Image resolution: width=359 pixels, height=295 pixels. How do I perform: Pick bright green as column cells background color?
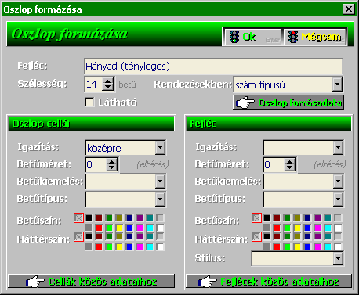[x=109, y=246]
